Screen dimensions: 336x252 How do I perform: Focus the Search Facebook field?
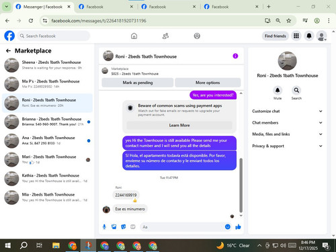click(x=54, y=36)
